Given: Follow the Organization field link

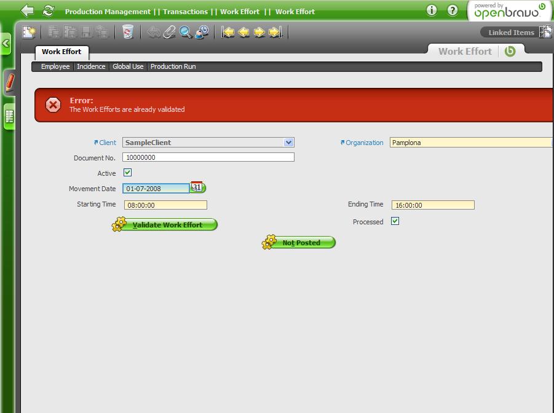Looking at the screenshot, I should pyautogui.click(x=362, y=143).
